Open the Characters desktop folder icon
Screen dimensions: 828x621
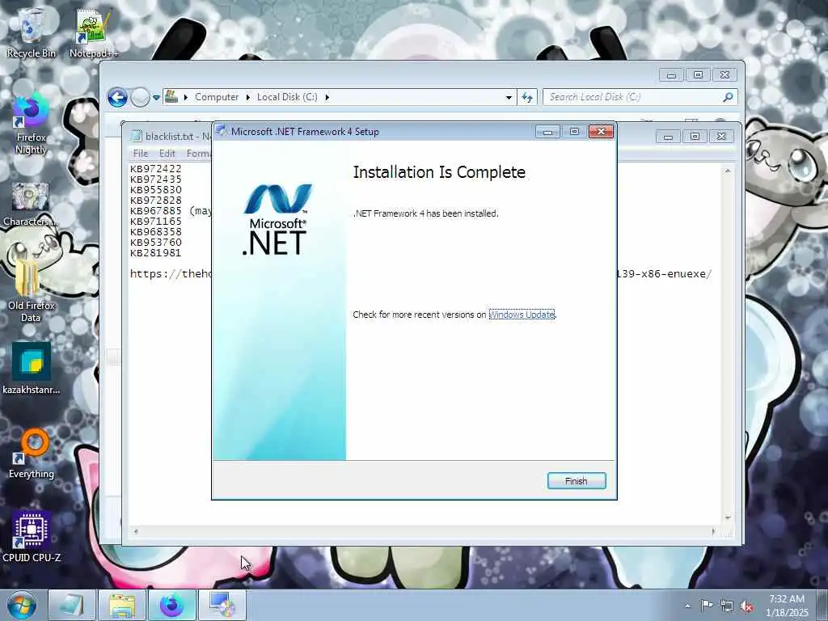tap(31, 205)
